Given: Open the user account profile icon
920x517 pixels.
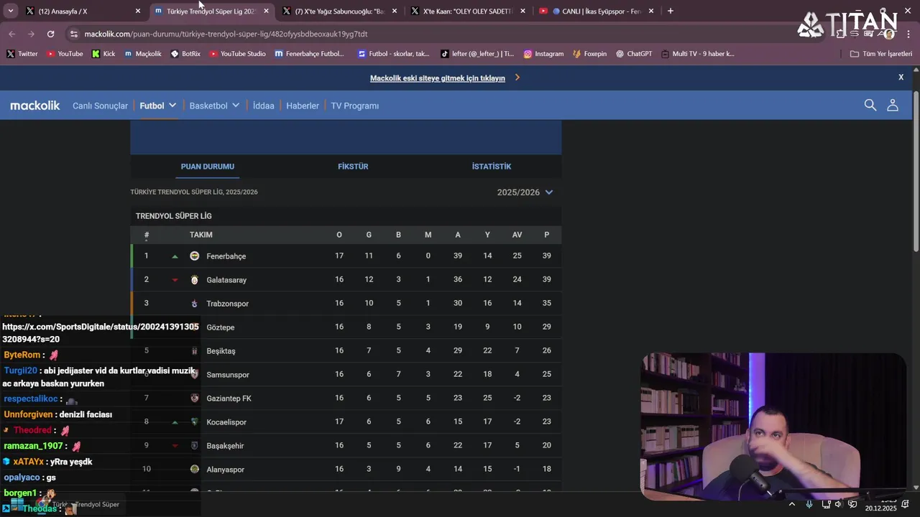Looking at the screenshot, I should click(x=893, y=106).
